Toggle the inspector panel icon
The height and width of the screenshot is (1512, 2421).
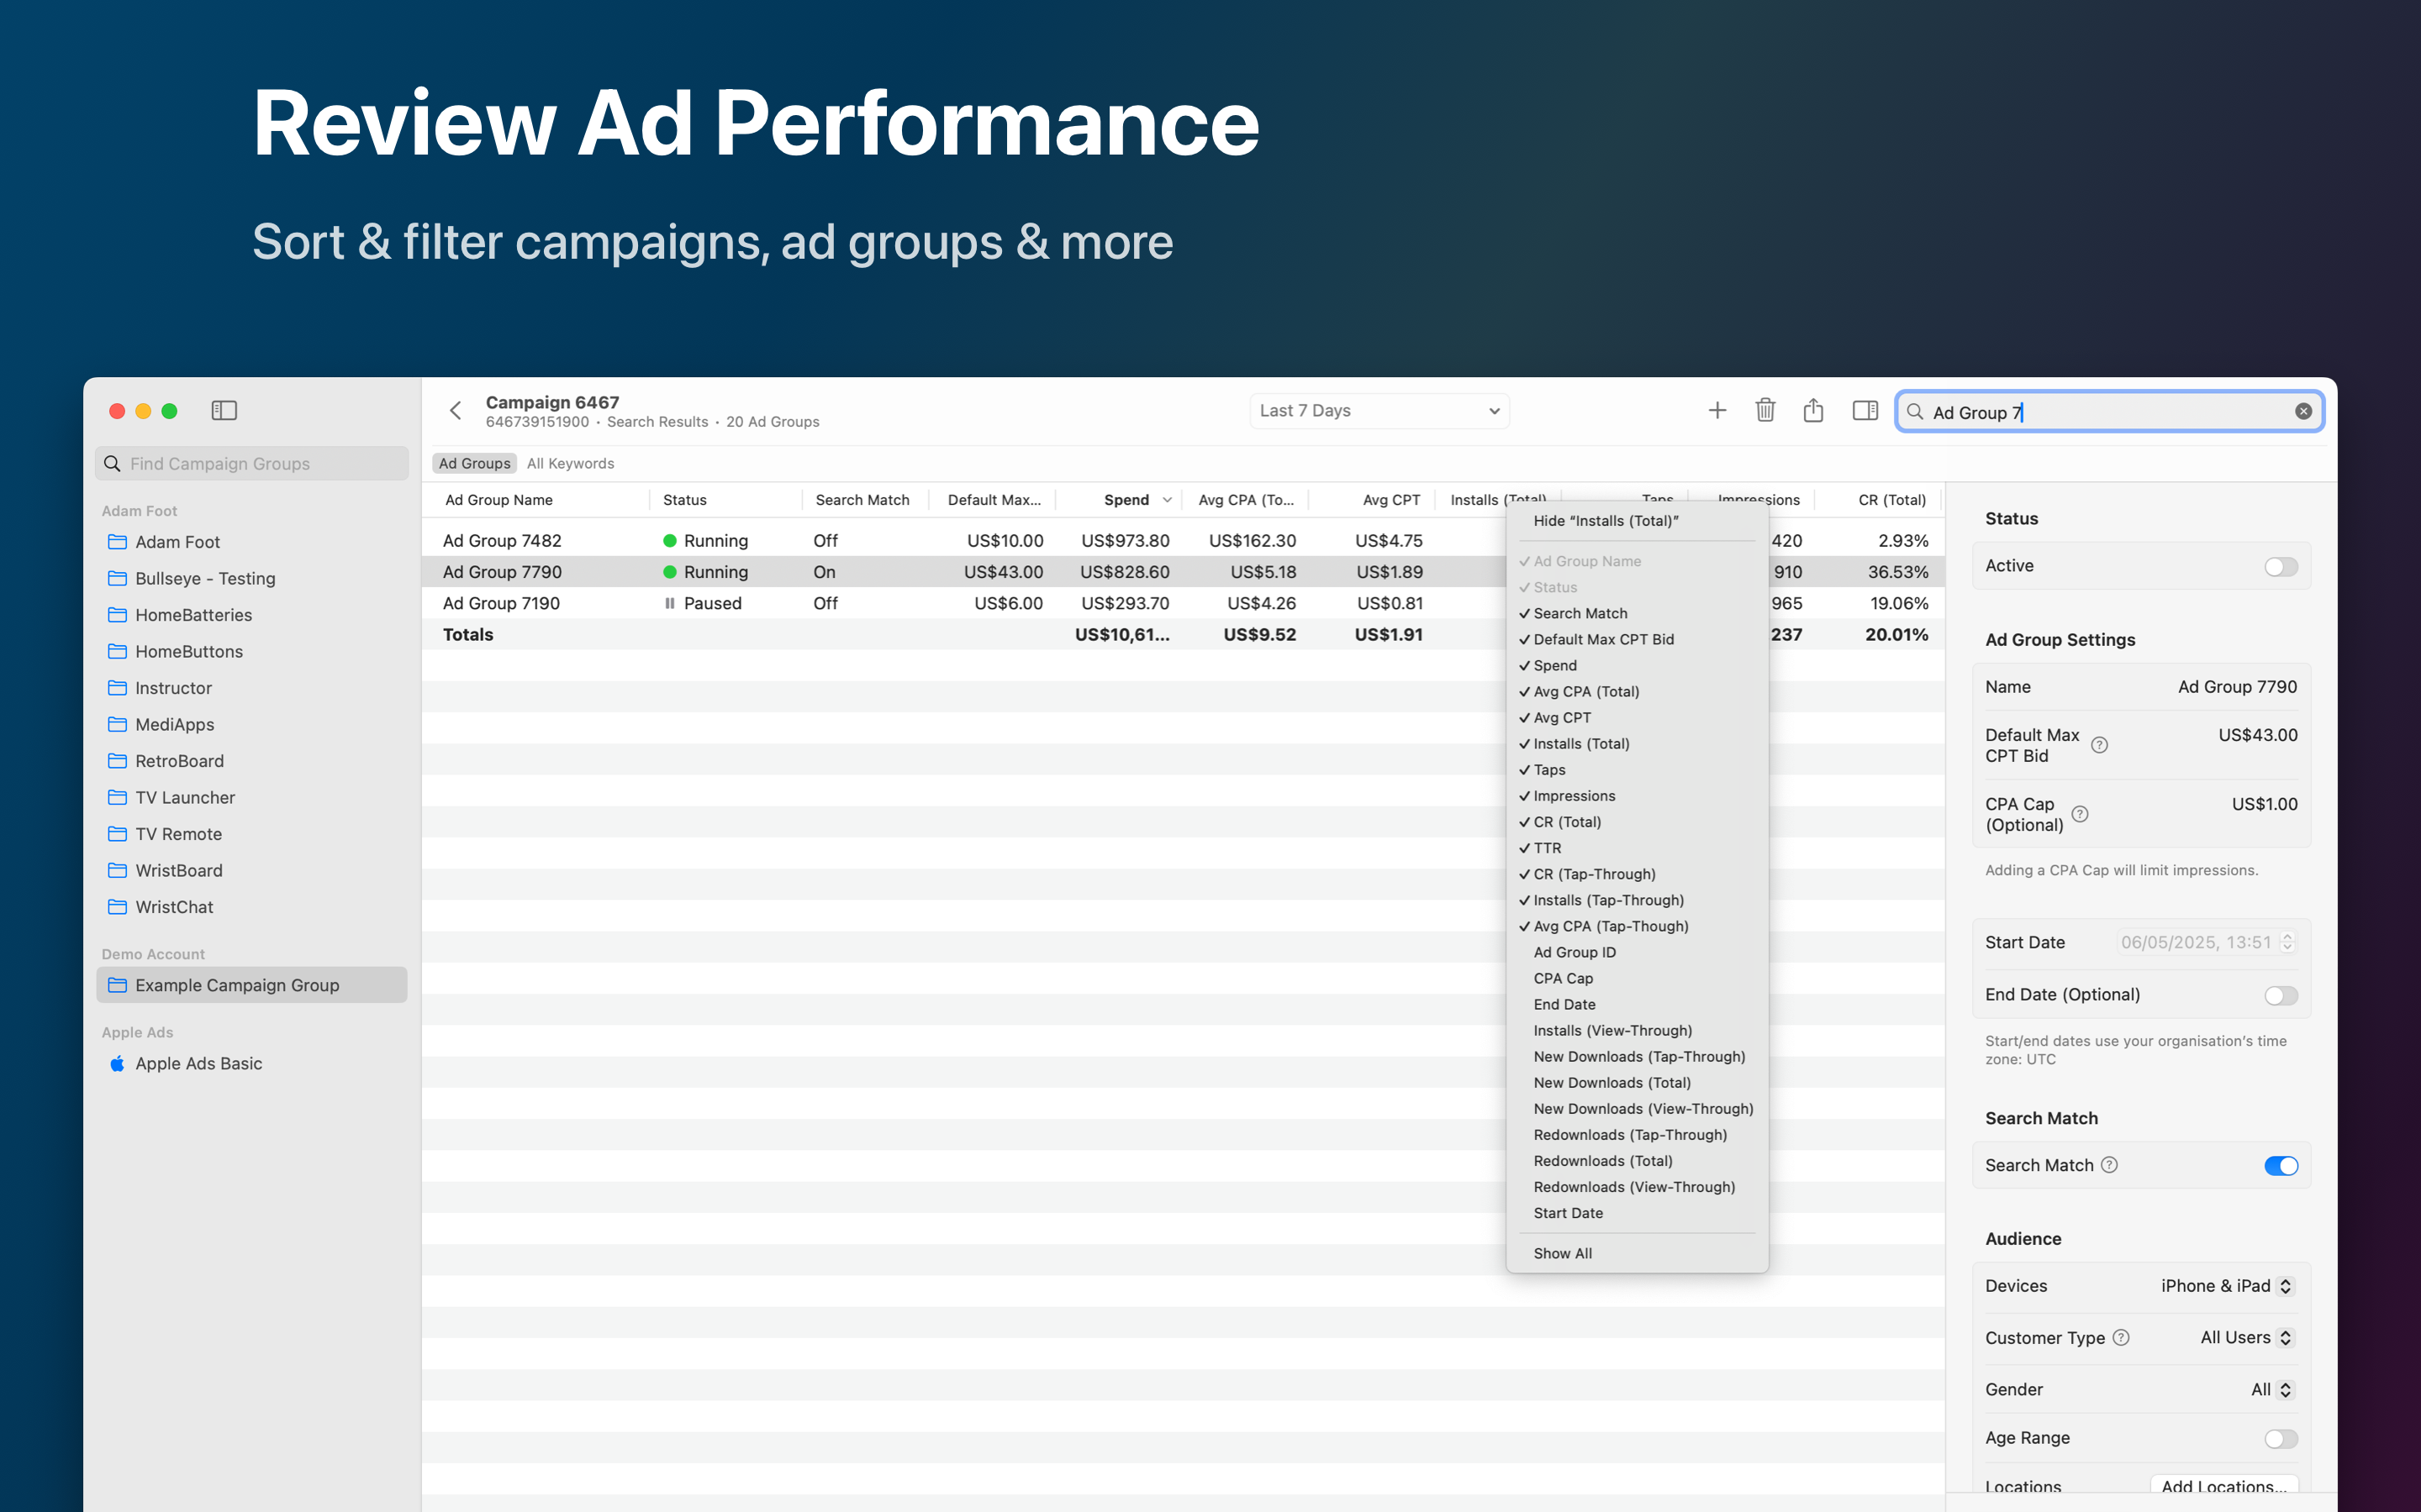tap(1865, 411)
